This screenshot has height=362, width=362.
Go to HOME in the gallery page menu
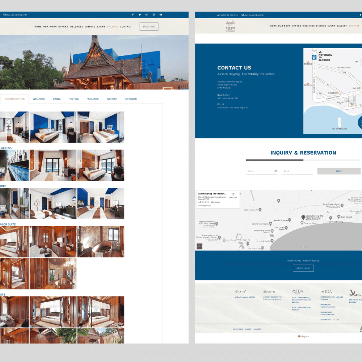tap(38, 26)
